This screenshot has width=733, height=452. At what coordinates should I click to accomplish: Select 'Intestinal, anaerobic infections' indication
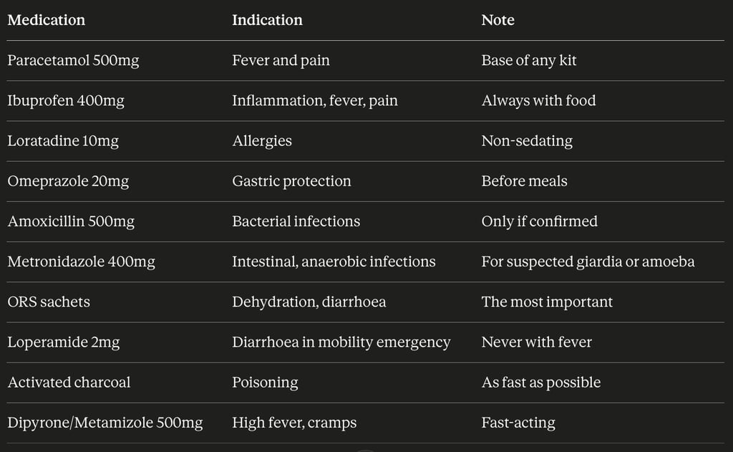334,261
